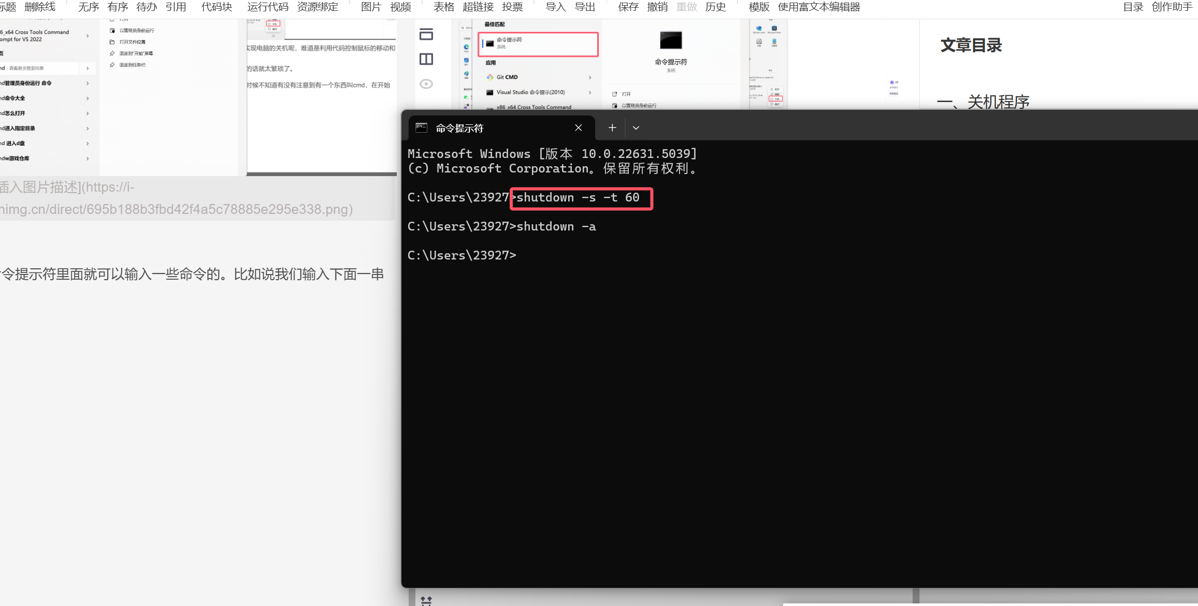Click the command prompt icon on tab

422,128
